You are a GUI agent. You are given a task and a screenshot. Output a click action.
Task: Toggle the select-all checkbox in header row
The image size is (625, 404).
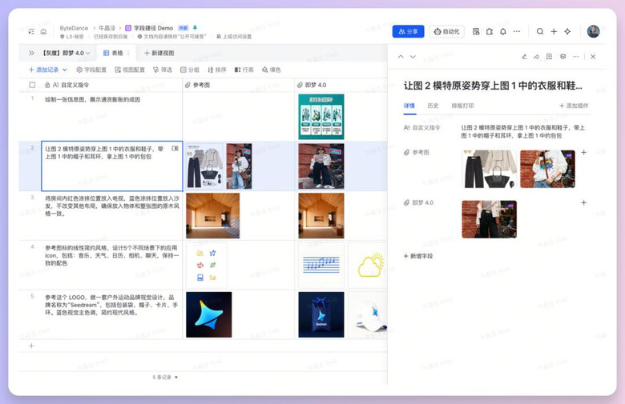coord(32,85)
